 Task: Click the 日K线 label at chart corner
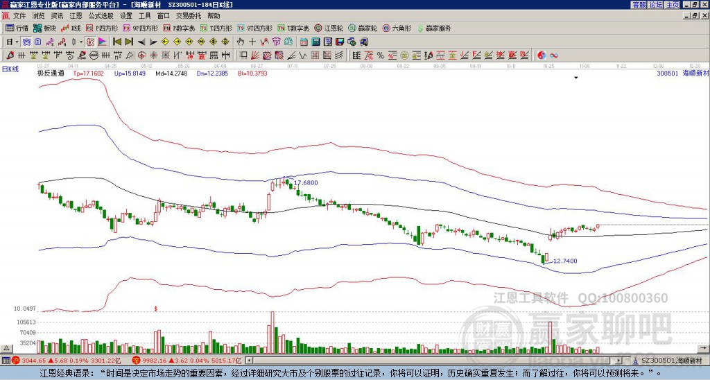tap(10, 69)
